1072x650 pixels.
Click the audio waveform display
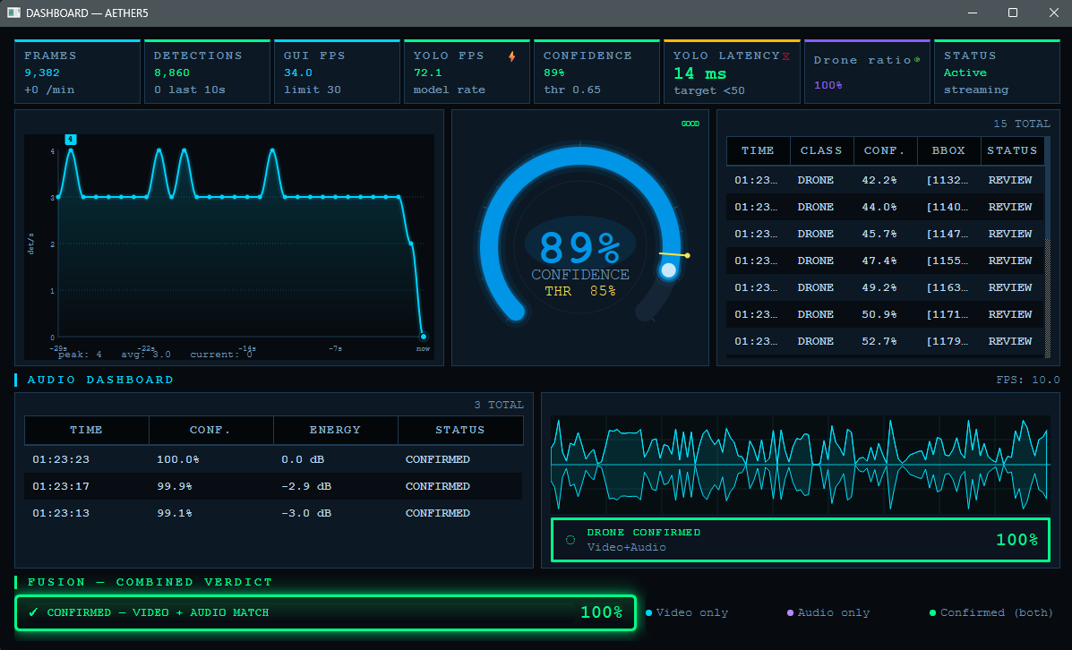[801, 465]
